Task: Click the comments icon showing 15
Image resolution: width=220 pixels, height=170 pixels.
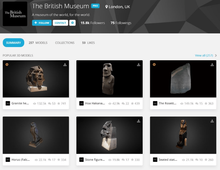Action: [x=197, y=104]
